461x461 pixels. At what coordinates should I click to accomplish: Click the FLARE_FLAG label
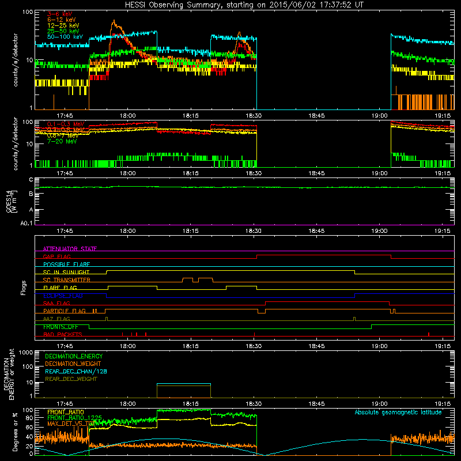pyautogui.click(x=60, y=288)
